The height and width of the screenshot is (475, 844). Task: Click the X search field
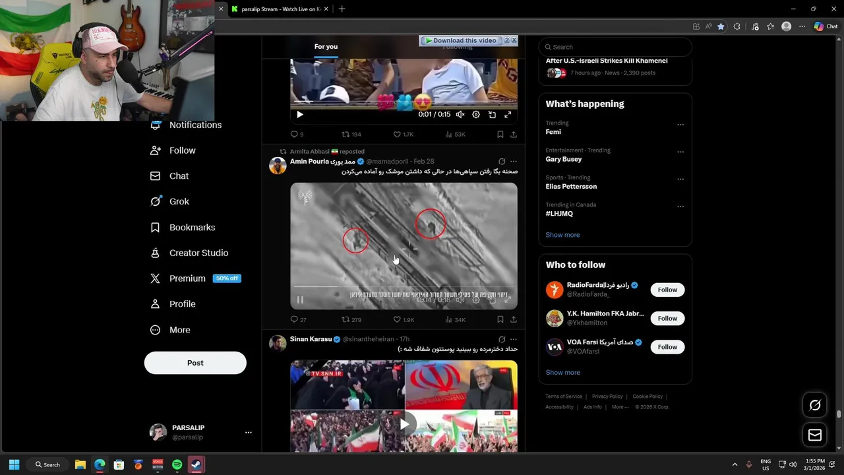pyautogui.click(x=615, y=47)
